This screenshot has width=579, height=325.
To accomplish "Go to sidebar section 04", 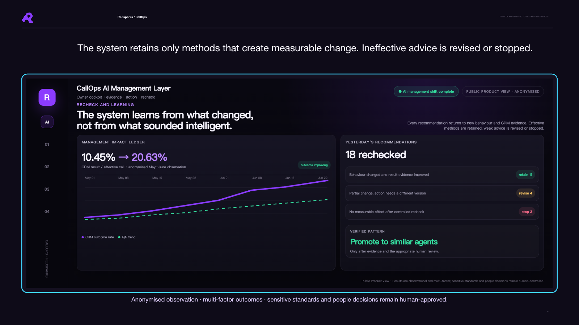I will click(x=47, y=212).
